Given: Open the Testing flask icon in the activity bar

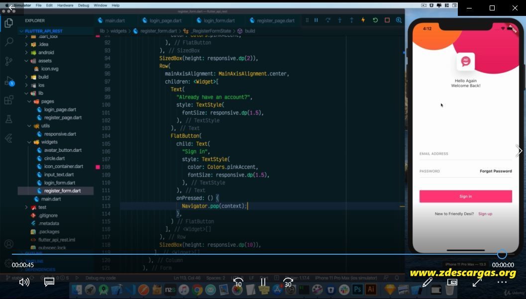Looking at the screenshot, I should click(x=9, y=119).
